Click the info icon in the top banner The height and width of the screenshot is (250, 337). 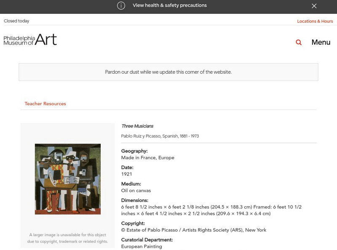click(x=121, y=5)
